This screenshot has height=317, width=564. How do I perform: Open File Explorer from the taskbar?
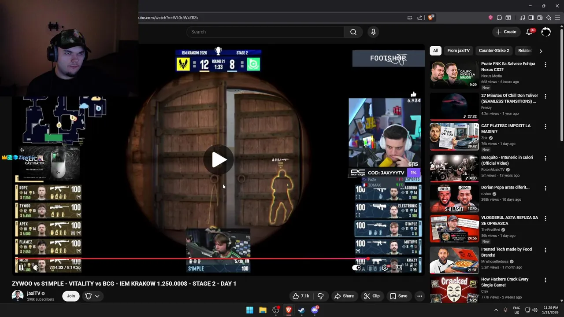point(263,310)
